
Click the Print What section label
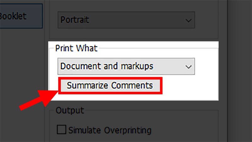pyautogui.click(x=77, y=48)
